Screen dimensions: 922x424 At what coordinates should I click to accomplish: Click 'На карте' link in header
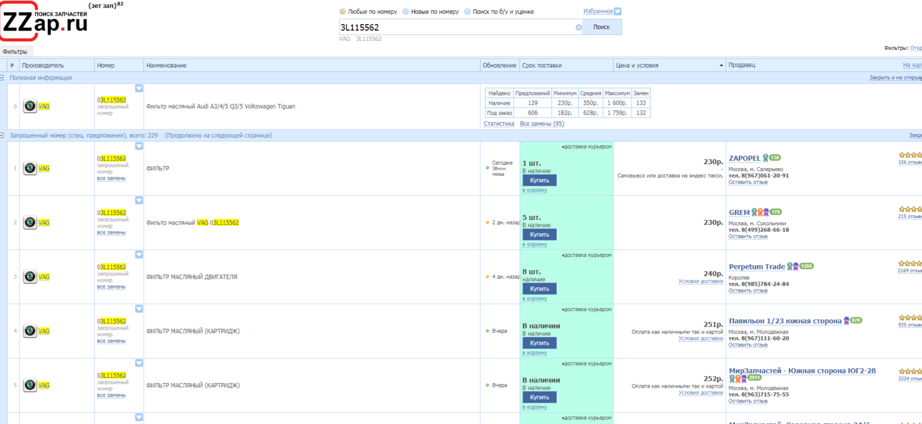click(912, 65)
